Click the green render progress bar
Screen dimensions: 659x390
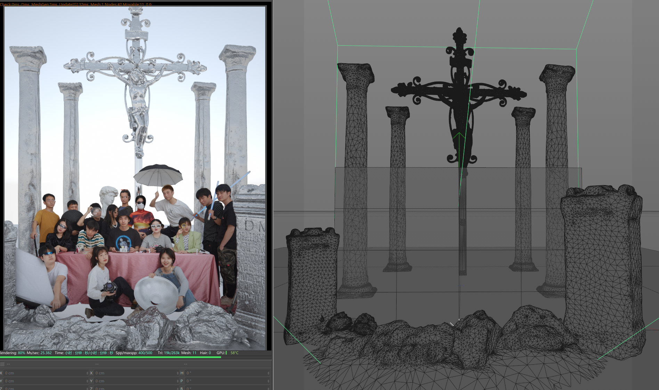pyautogui.click(x=111, y=357)
